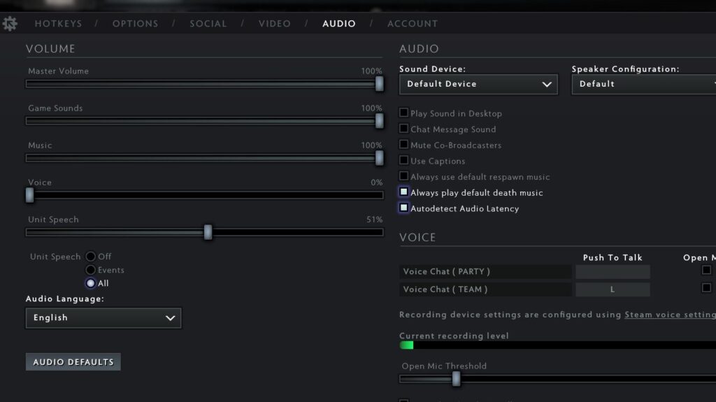This screenshot has height=402, width=716.
Task: Enable Play Sound in Desktop
Action: point(404,113)
